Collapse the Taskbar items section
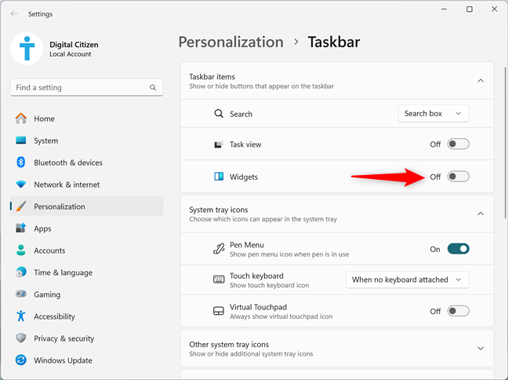508x380 pixels. (481, 81)
